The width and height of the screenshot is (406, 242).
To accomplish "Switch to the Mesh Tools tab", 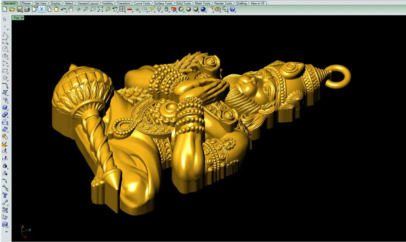I will coord(202,3).
